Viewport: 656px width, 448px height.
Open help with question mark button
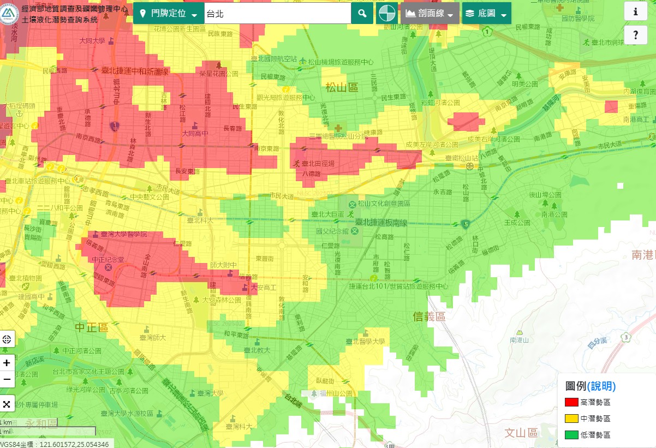coord(635,35)
